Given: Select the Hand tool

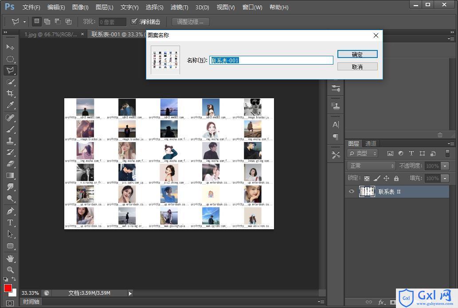Looking at the screenshot, I should pos(10,258).
